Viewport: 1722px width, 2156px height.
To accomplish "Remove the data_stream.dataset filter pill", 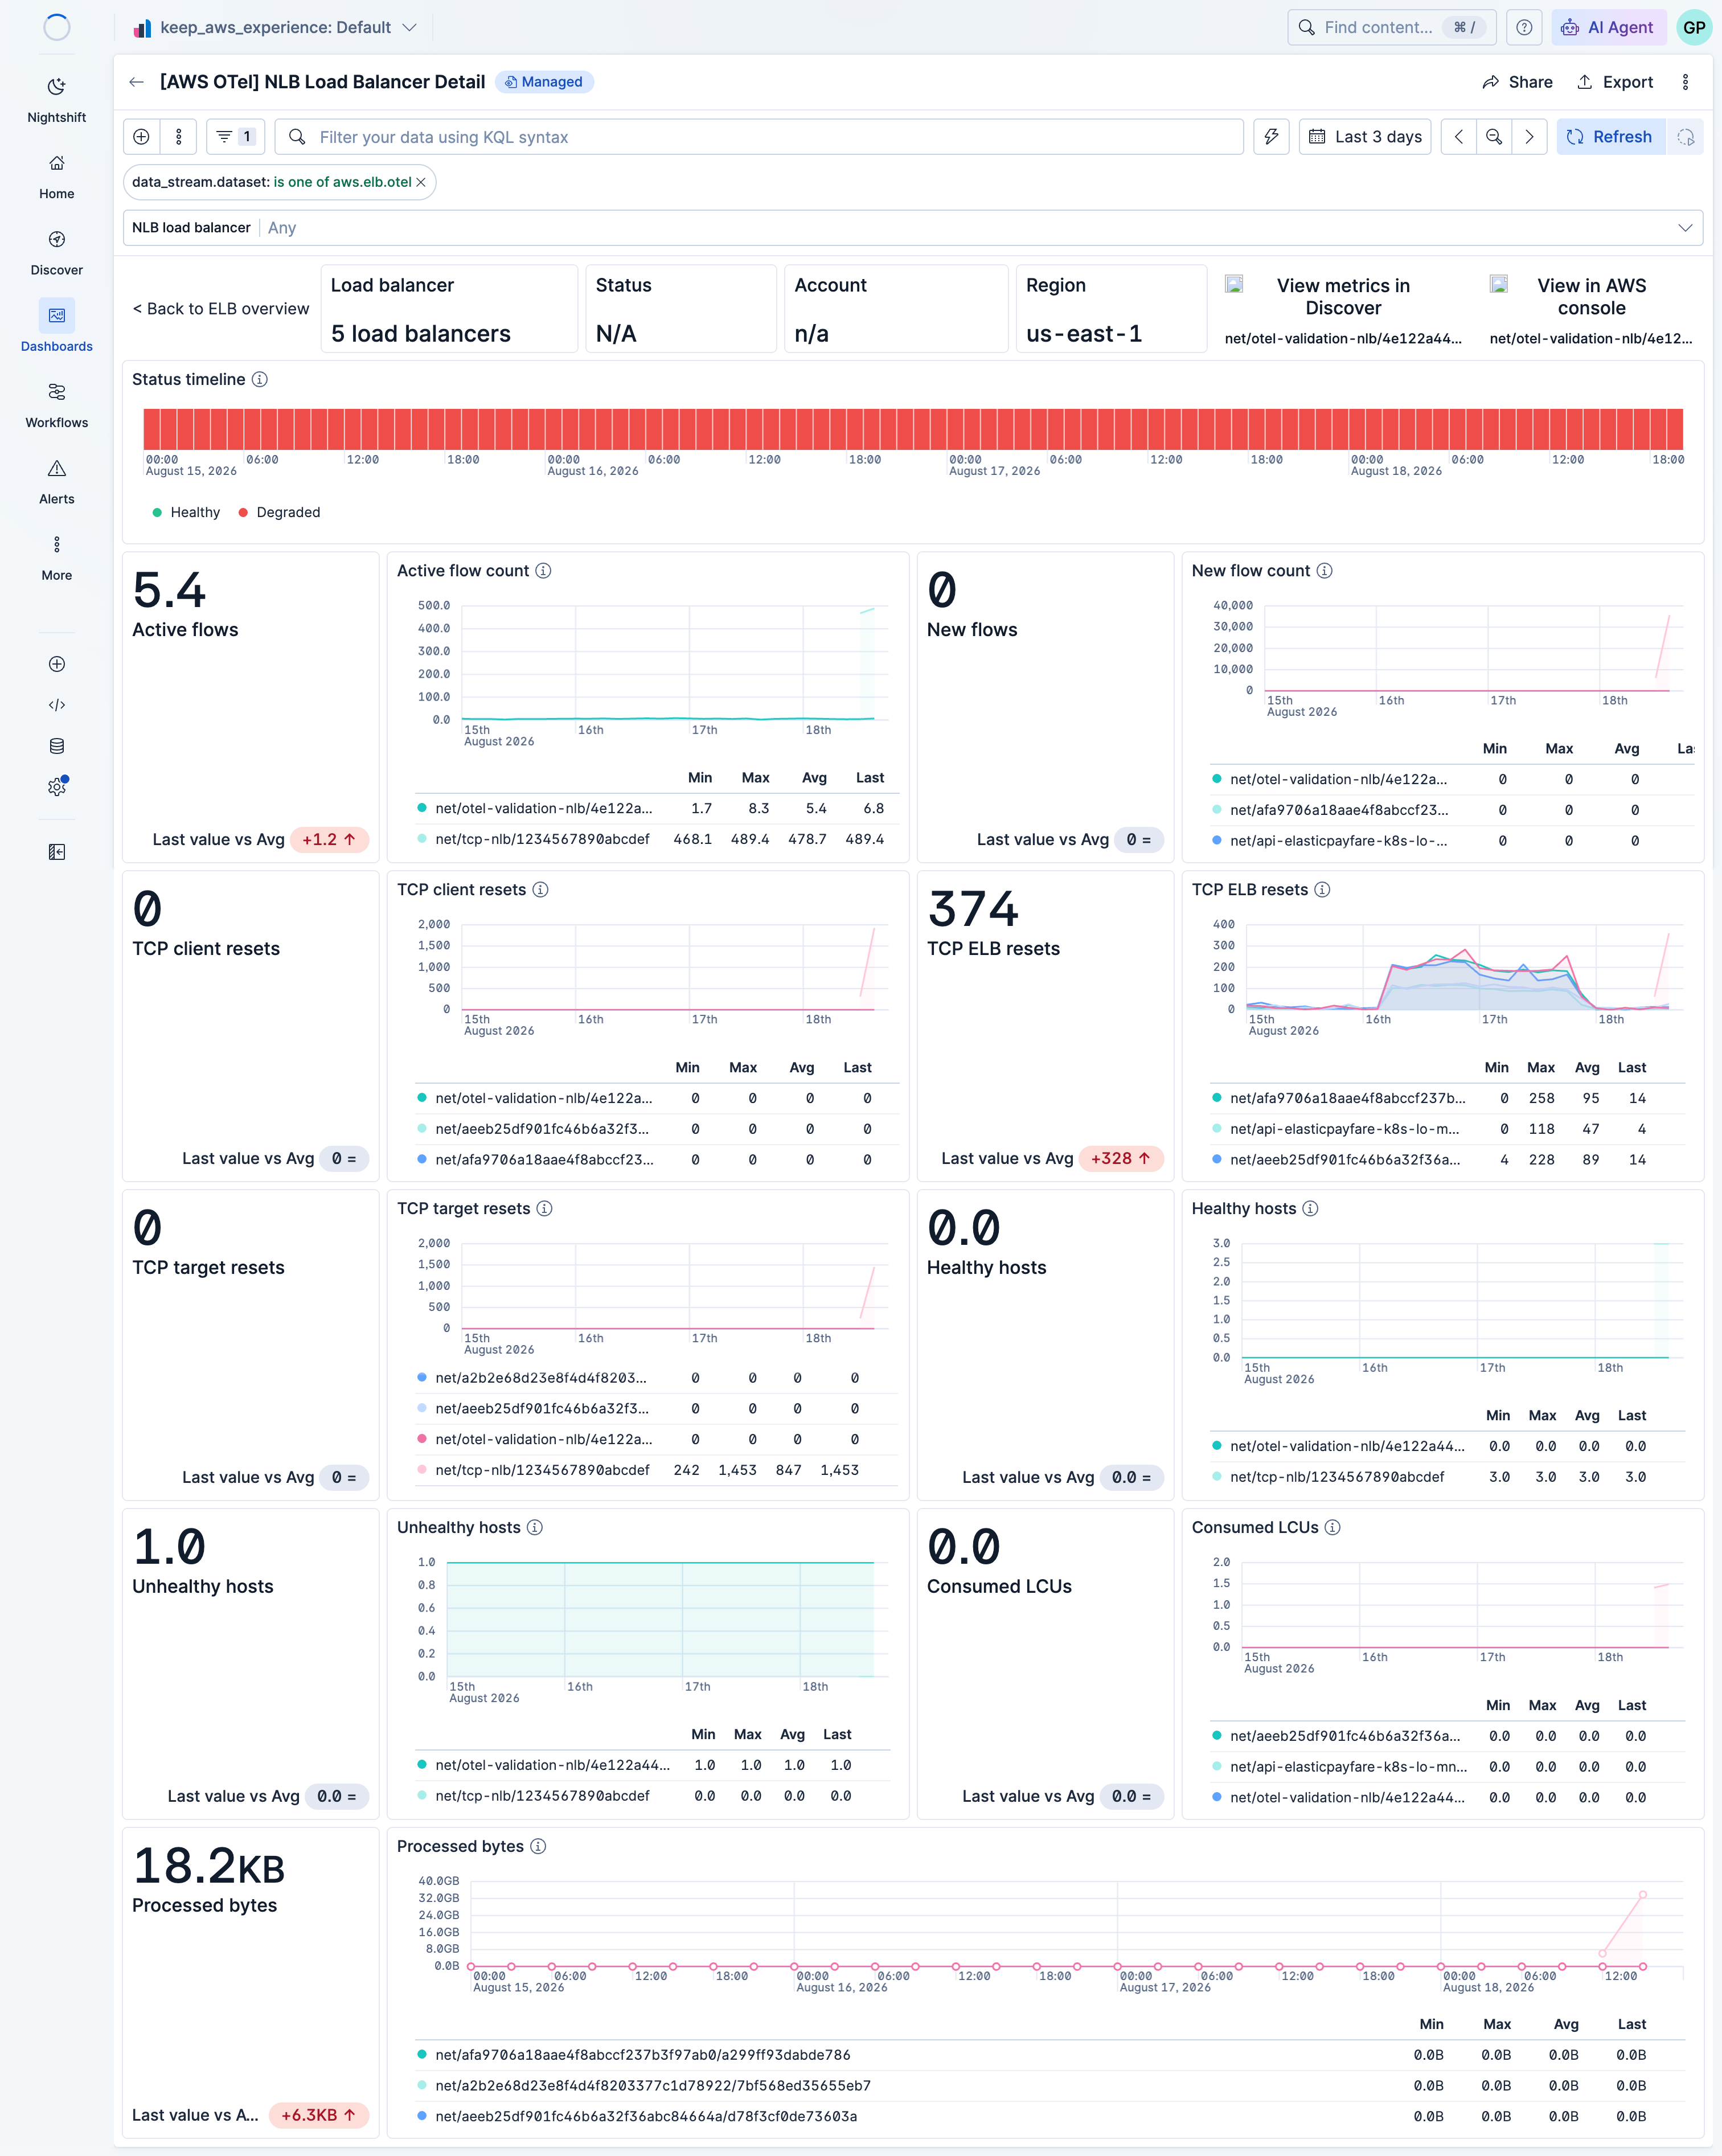I will pos(421,182).
